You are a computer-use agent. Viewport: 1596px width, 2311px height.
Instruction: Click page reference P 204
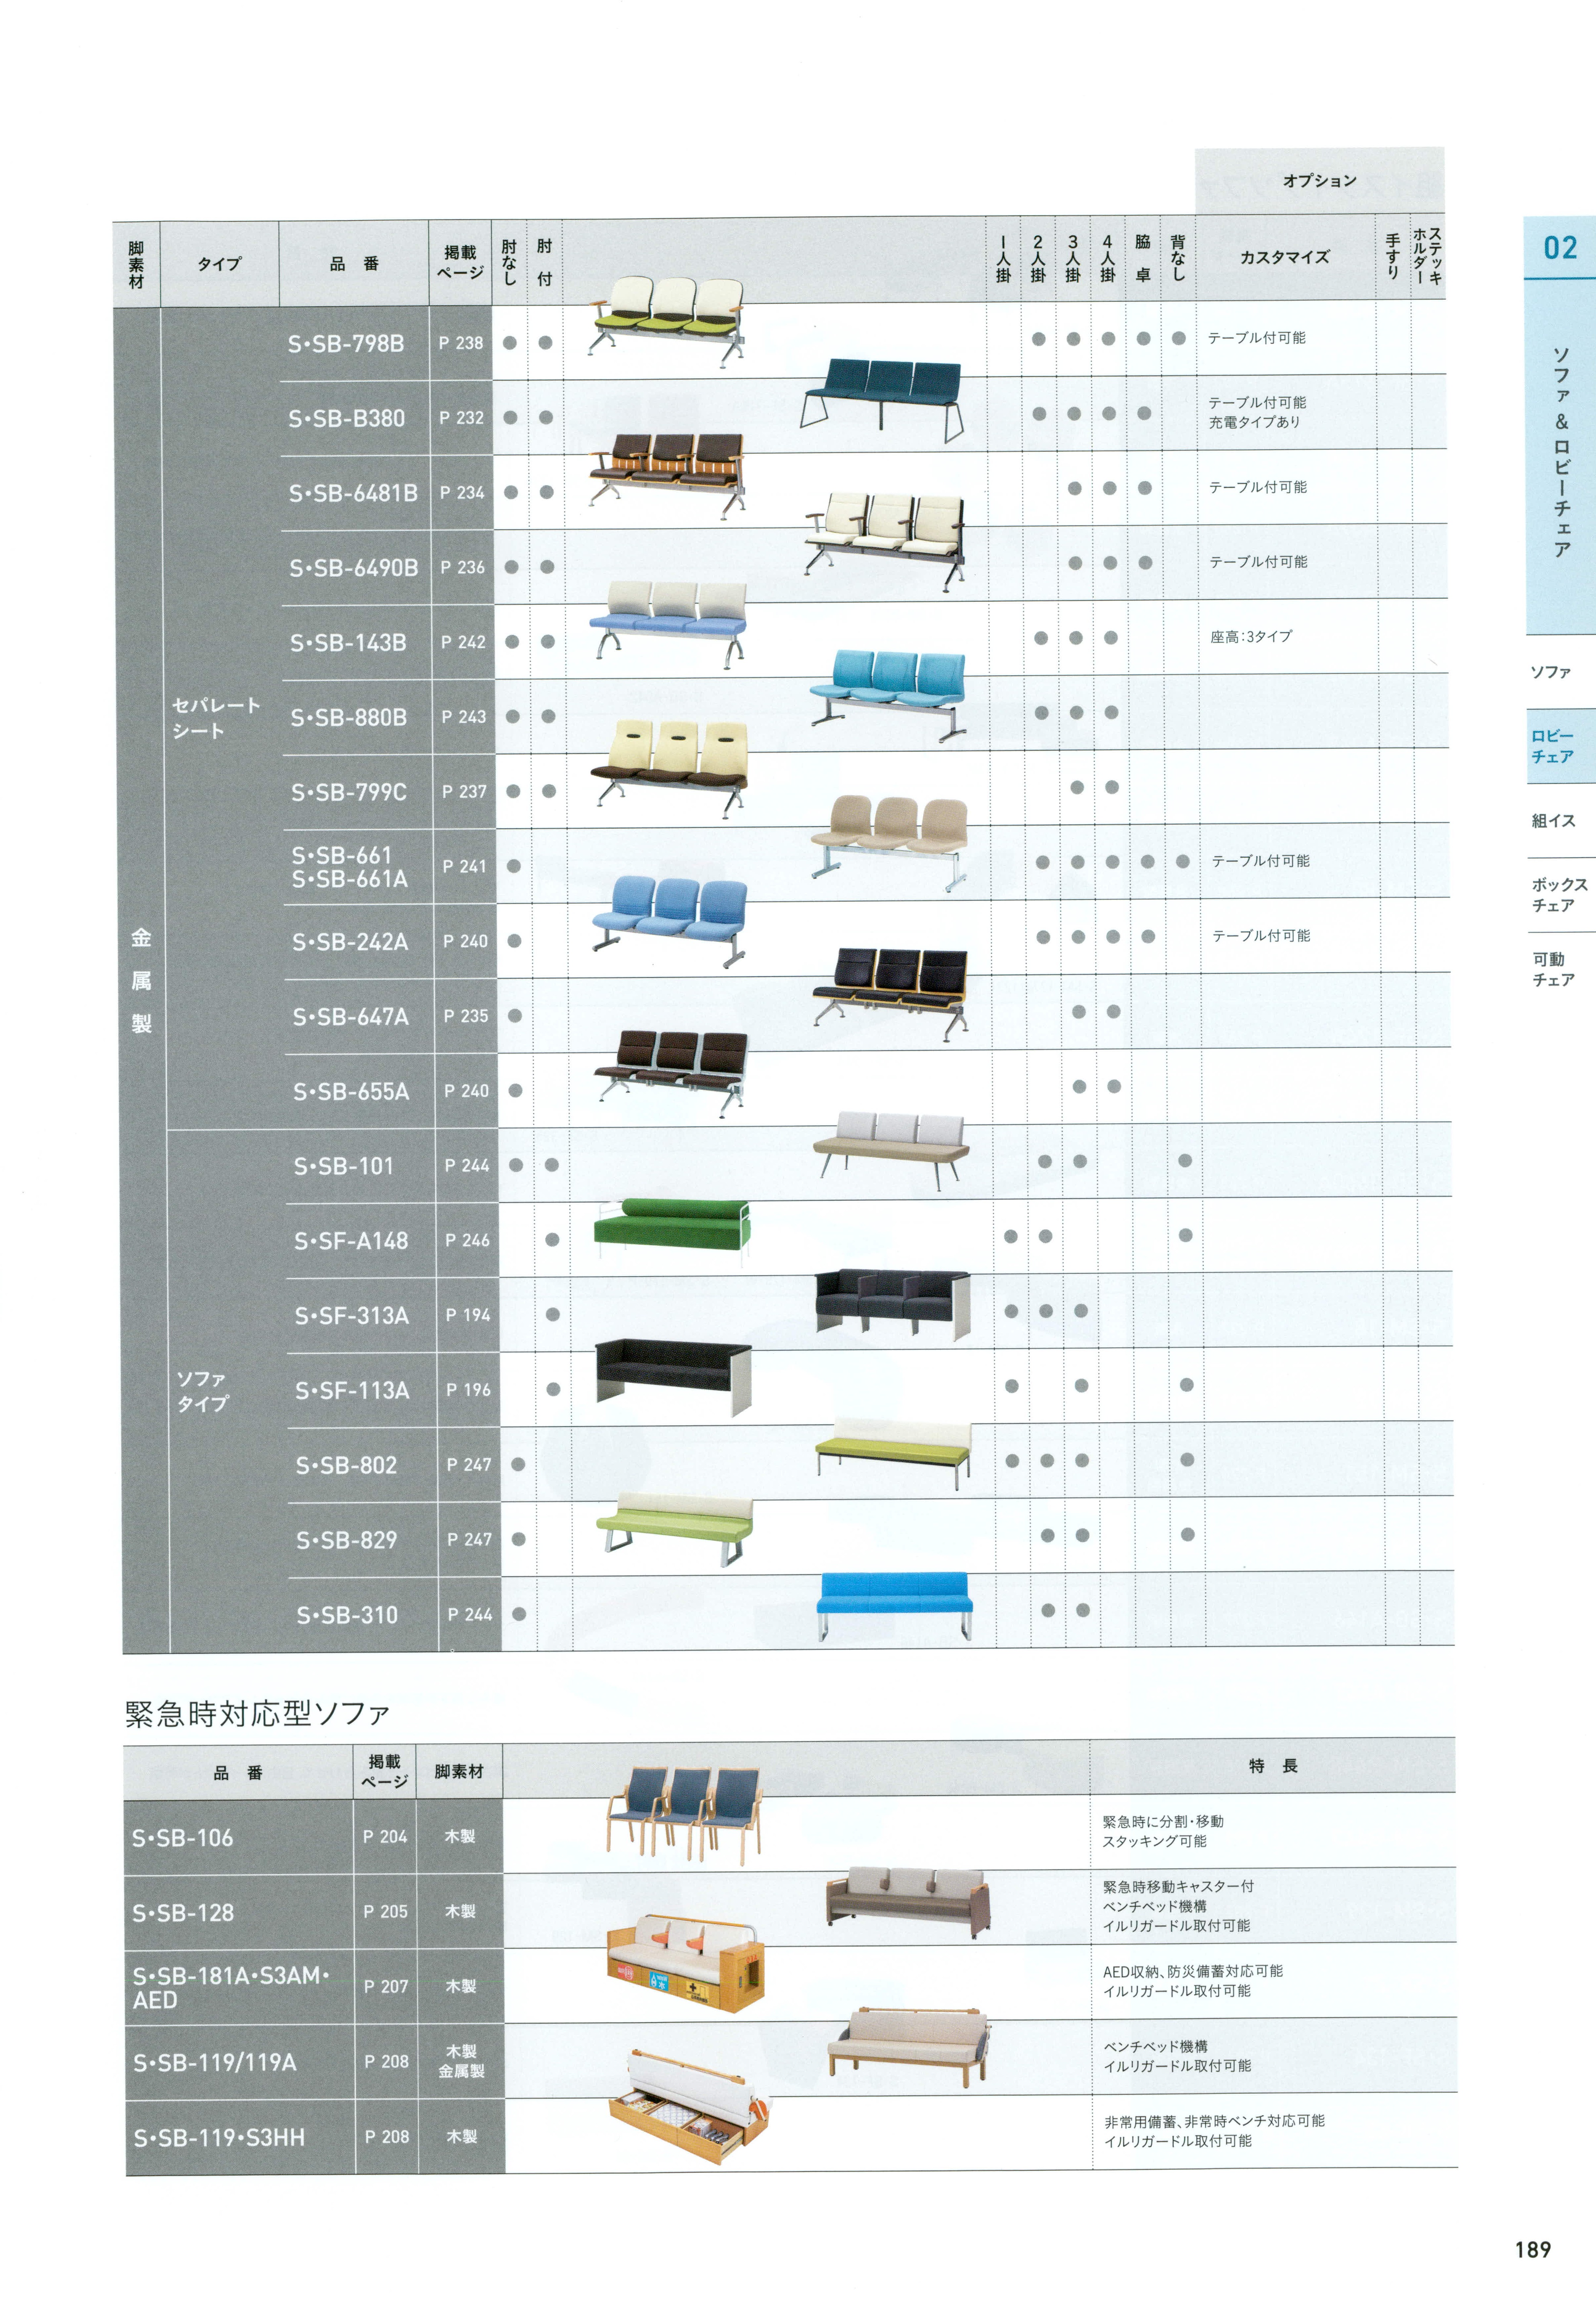pos(385,1837)
